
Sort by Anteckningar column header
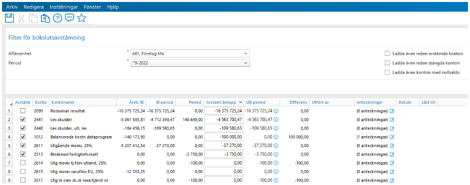pyautogui.click(x=375, y=102)
